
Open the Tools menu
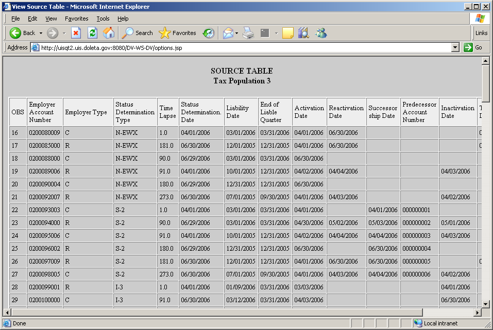103,19
